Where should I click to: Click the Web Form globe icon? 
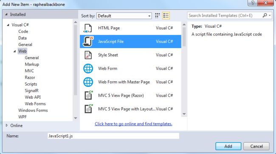pos(88,68)
